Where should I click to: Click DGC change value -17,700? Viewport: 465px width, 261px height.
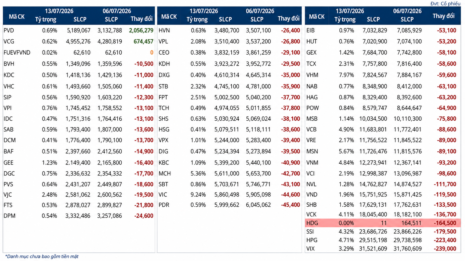click(144, 174)
